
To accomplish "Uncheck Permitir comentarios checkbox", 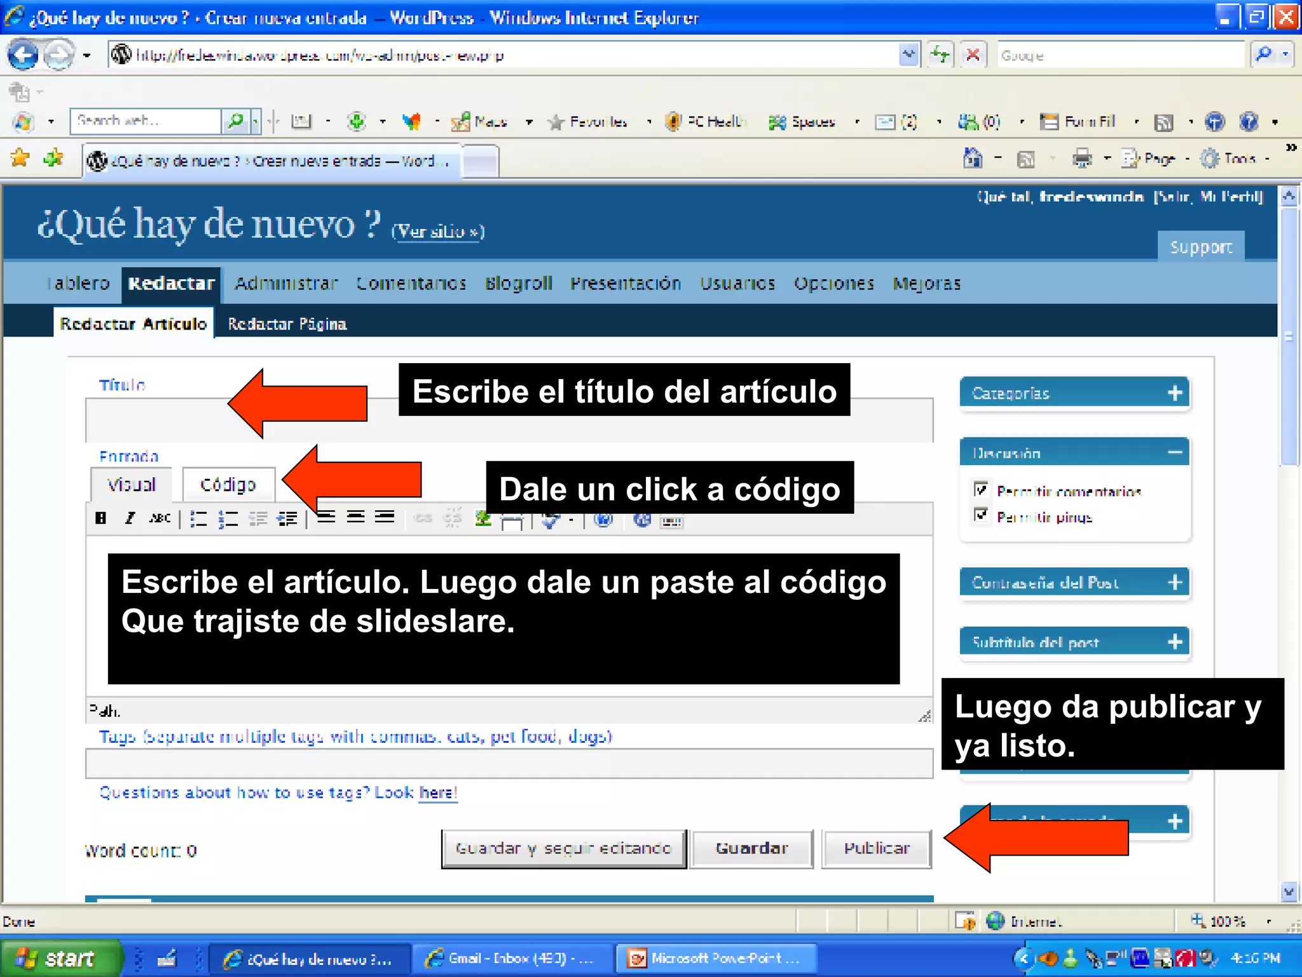I will click(980, 489).
